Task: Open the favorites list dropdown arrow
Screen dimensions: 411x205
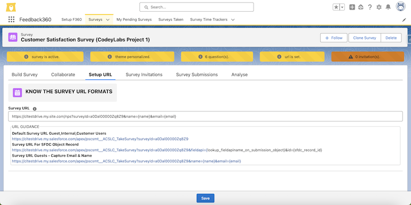Action: click(x=342, y=7)
